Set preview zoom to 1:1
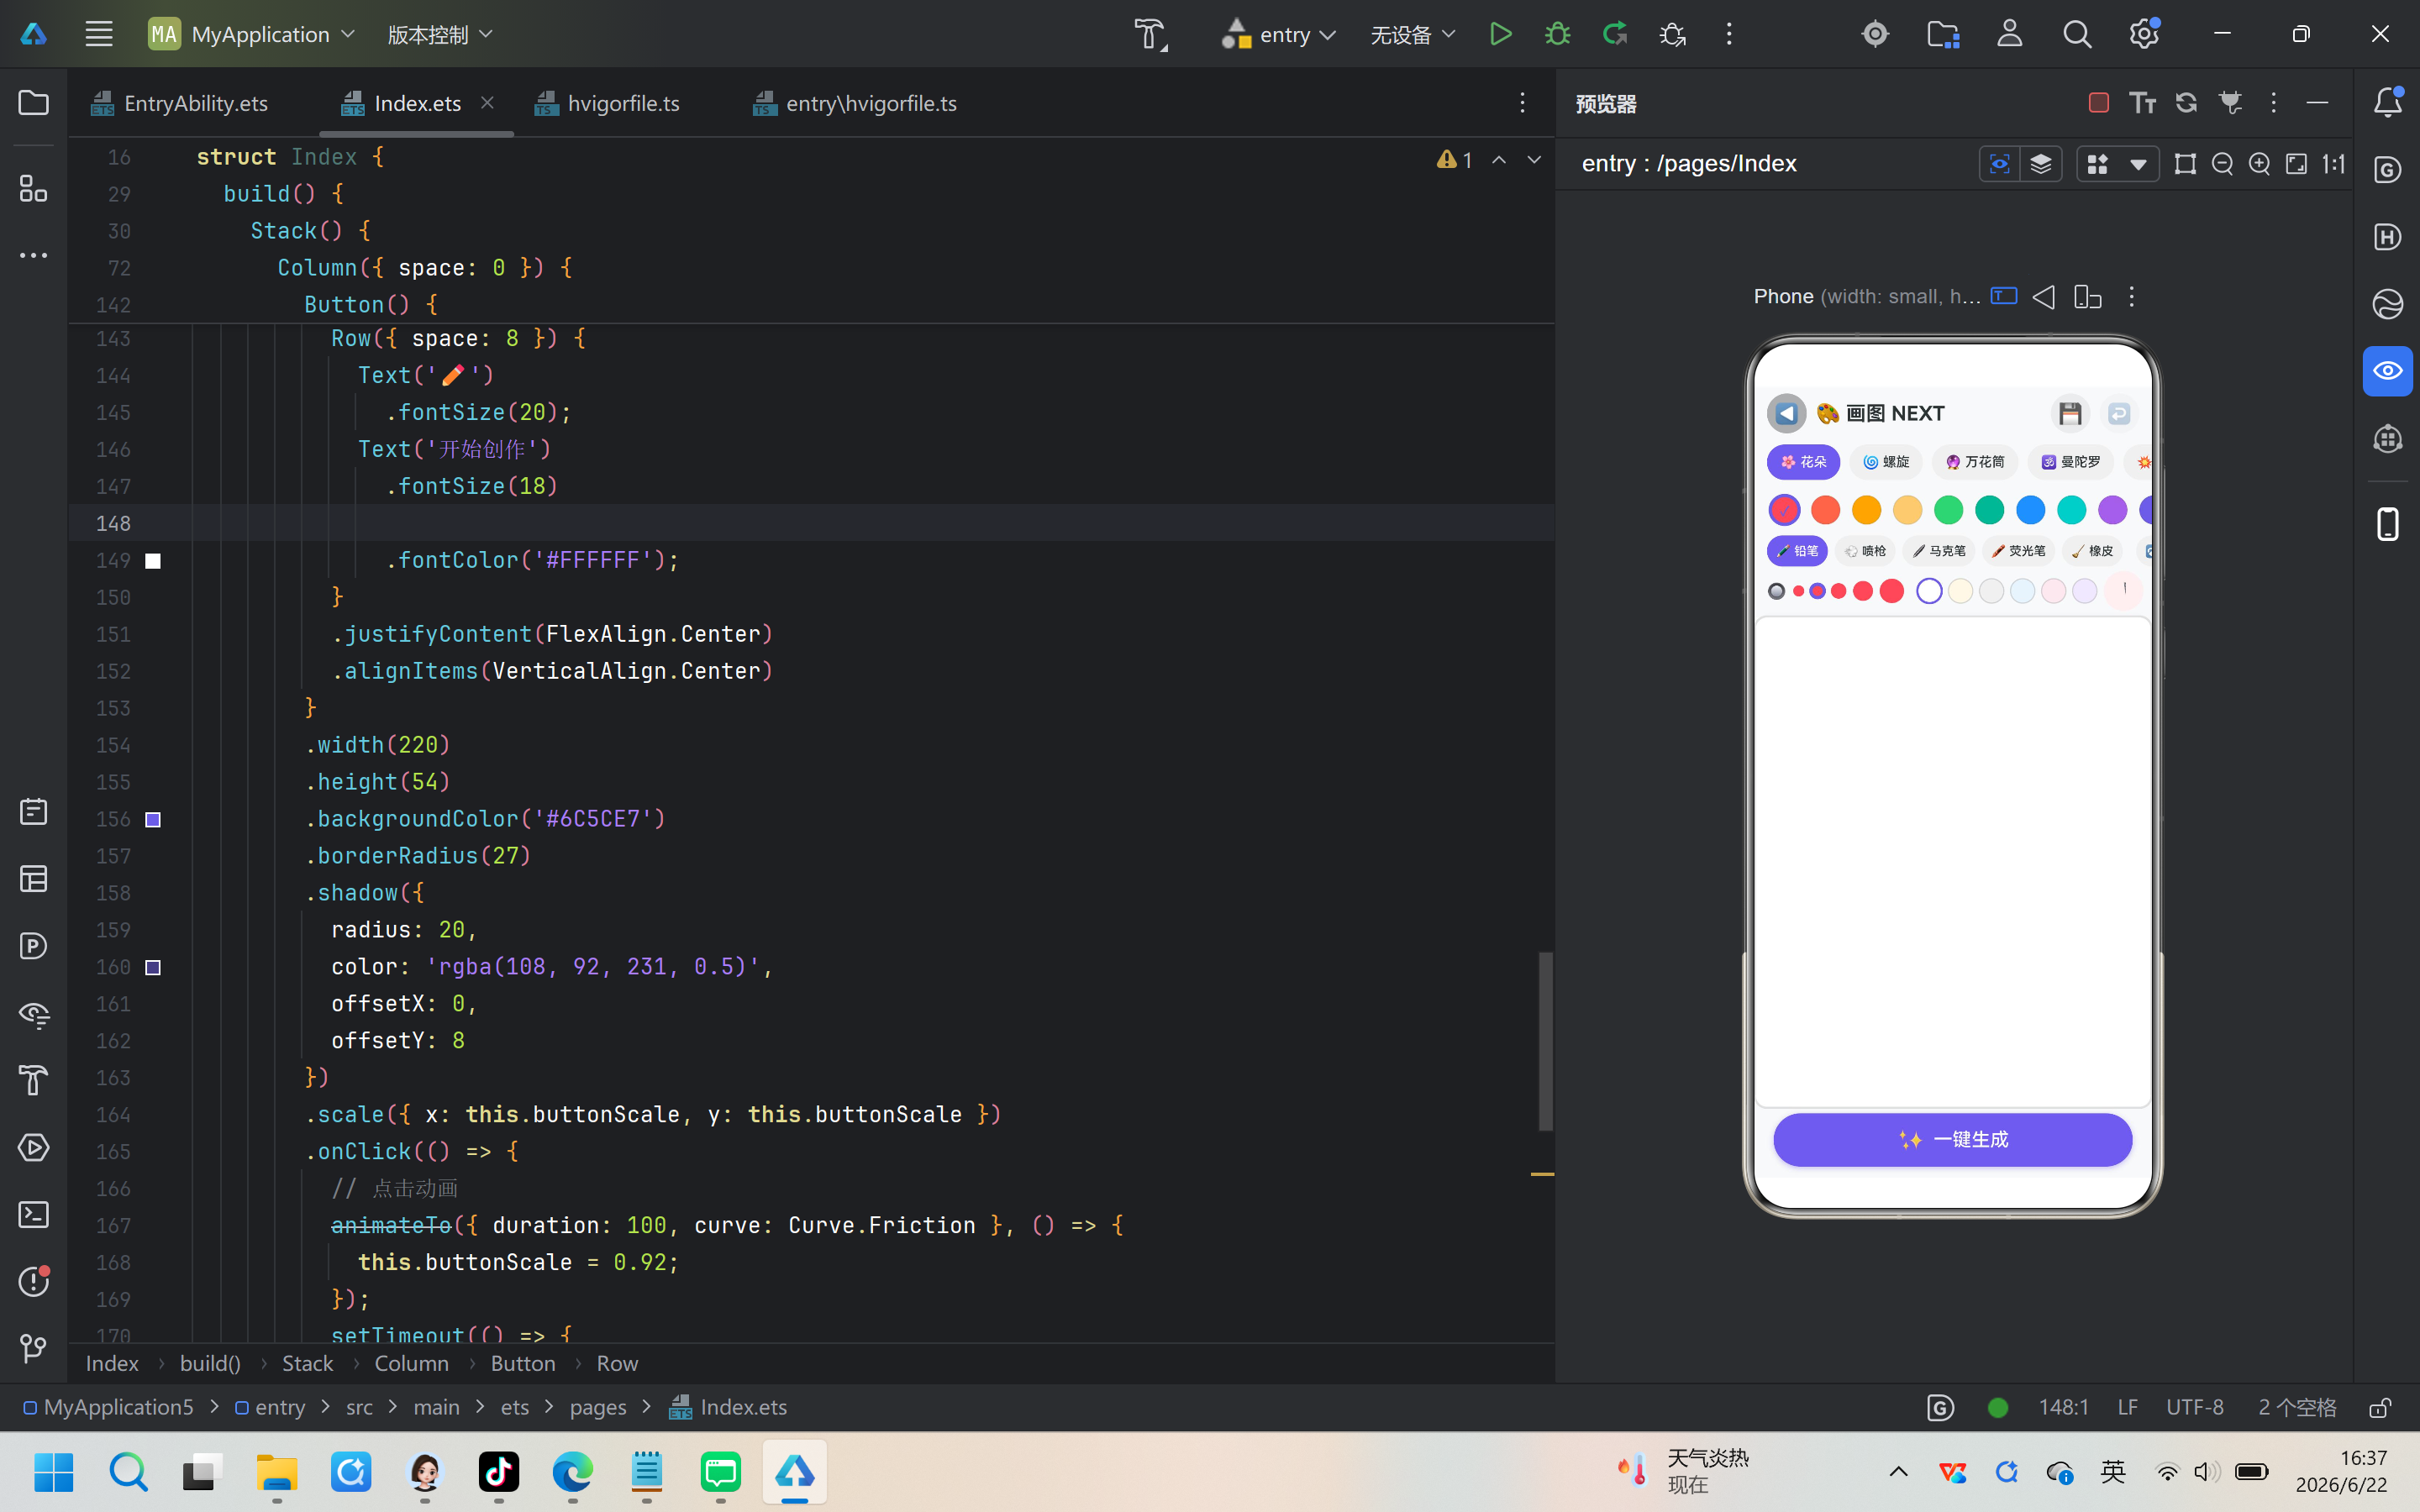This screenshot has height=1512, width=2420. (x=2333, y=164)
